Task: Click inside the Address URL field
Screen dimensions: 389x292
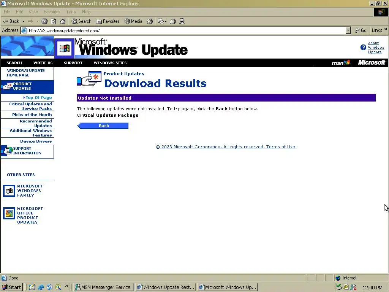Action: (x=183, y=30)
